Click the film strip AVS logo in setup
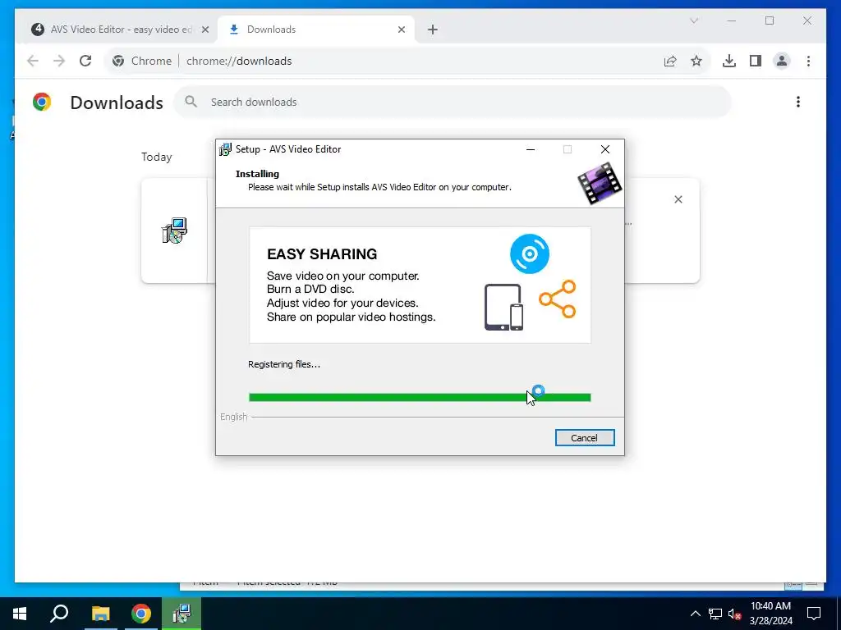Image resolution: width=841 pixels, height=630 pixels. 600,184
